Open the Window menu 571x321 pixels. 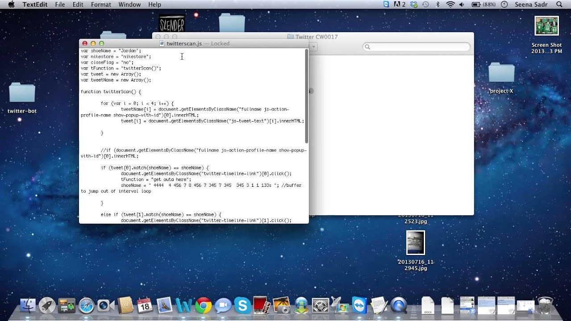click(130, 4)
